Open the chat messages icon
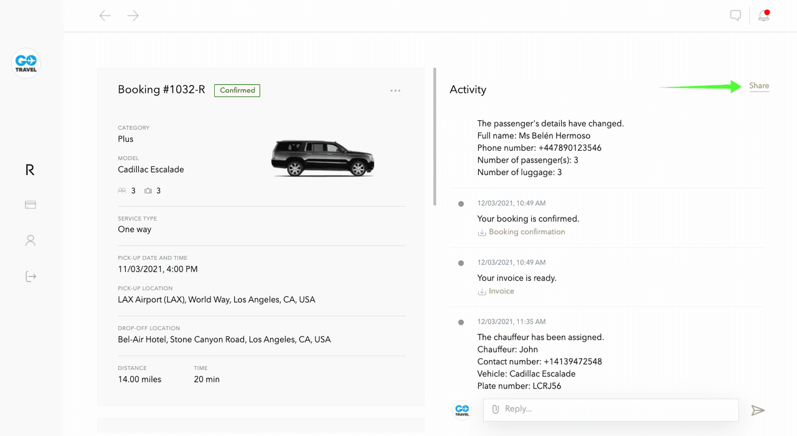The height and width of the screenshot is (436, 797). [x=735, y=16]
